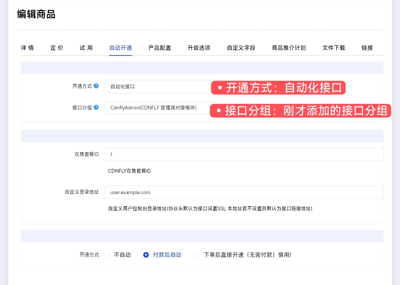The width and height of the screenshot is (400, 285).
Task: Click the red 接口分组 annotation callout
Action: 300,111
